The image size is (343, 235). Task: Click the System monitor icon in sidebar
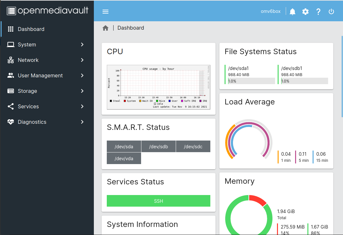(10, 44)
